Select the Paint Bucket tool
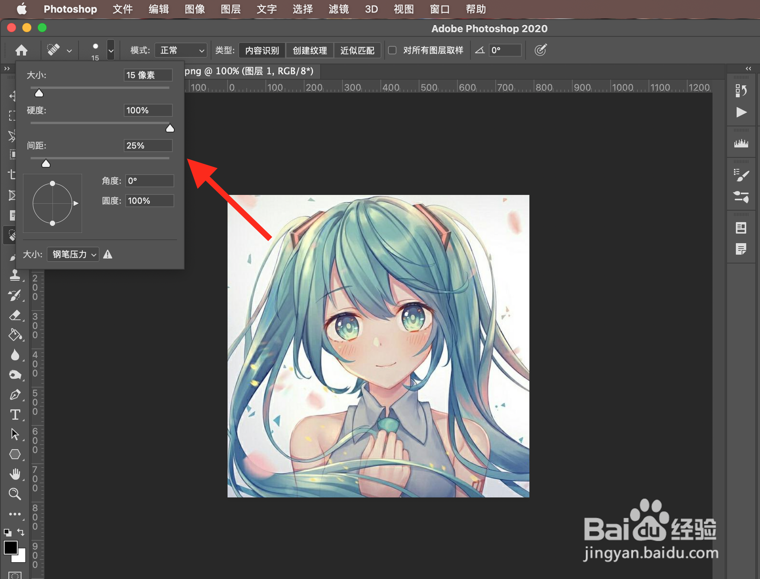760x579 pixels. coord(15,335)
